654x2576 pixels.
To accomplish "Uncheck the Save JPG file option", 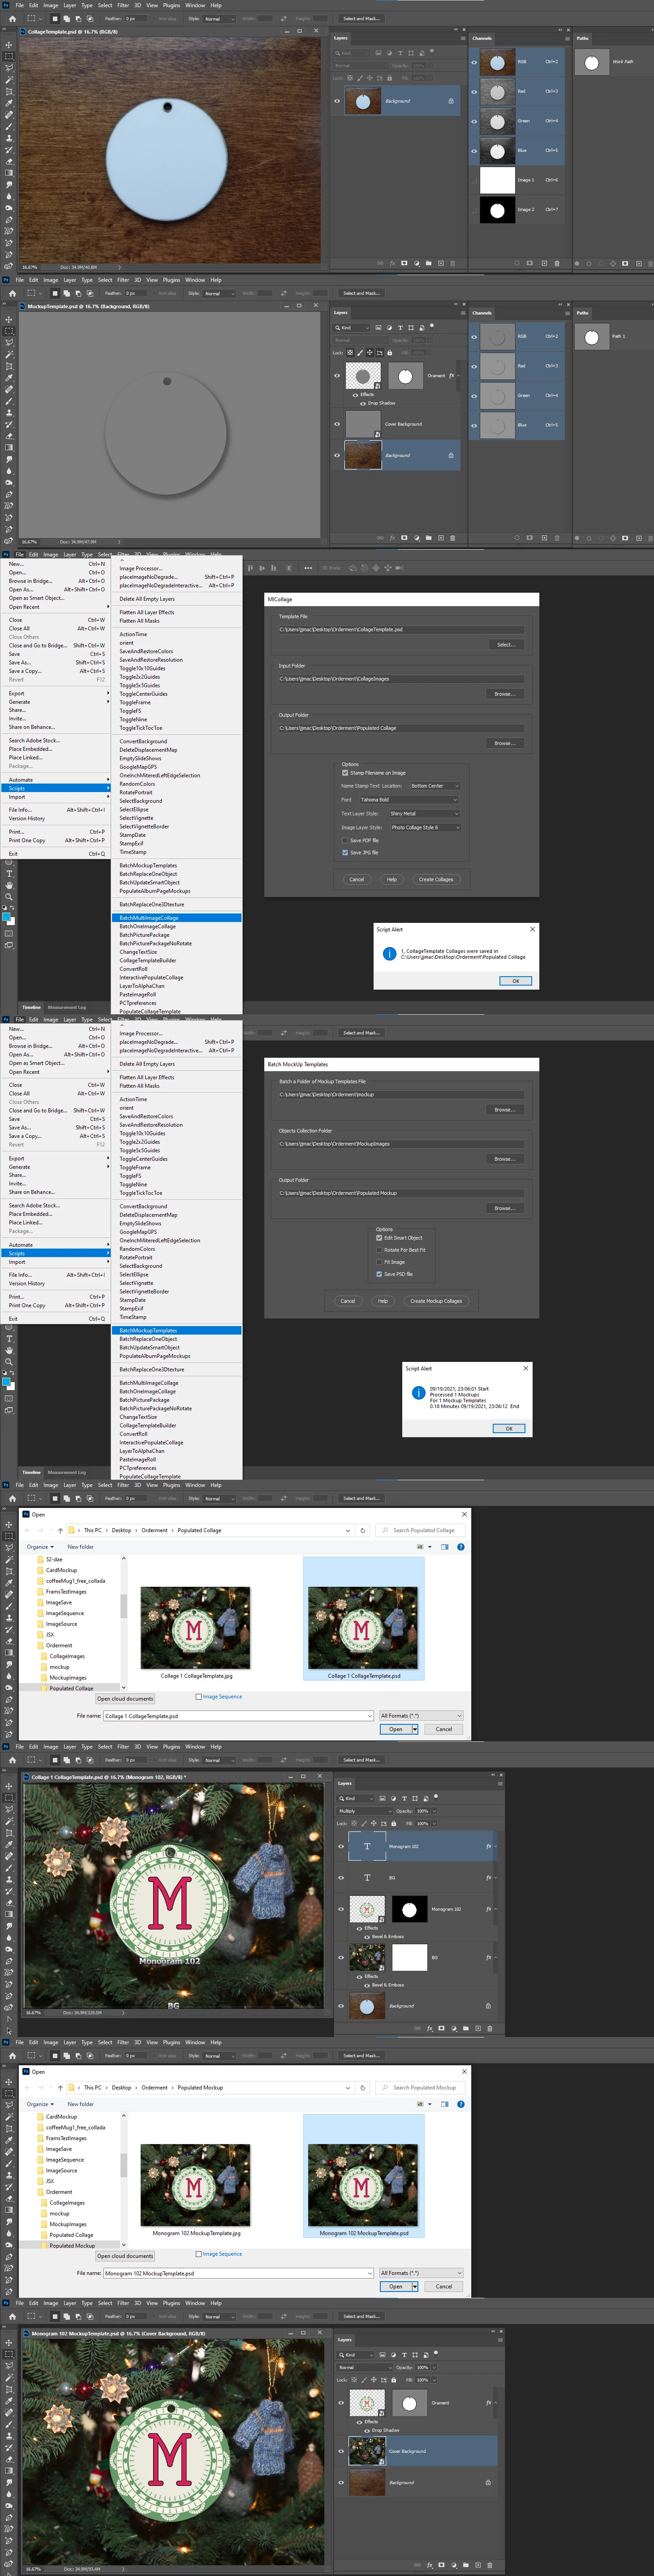I will coord(345,853).
